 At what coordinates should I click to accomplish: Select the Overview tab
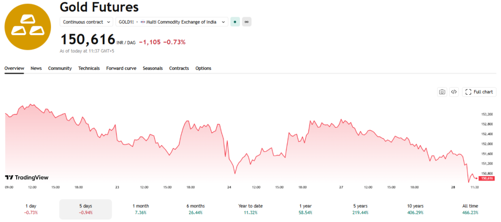(14, 68)
